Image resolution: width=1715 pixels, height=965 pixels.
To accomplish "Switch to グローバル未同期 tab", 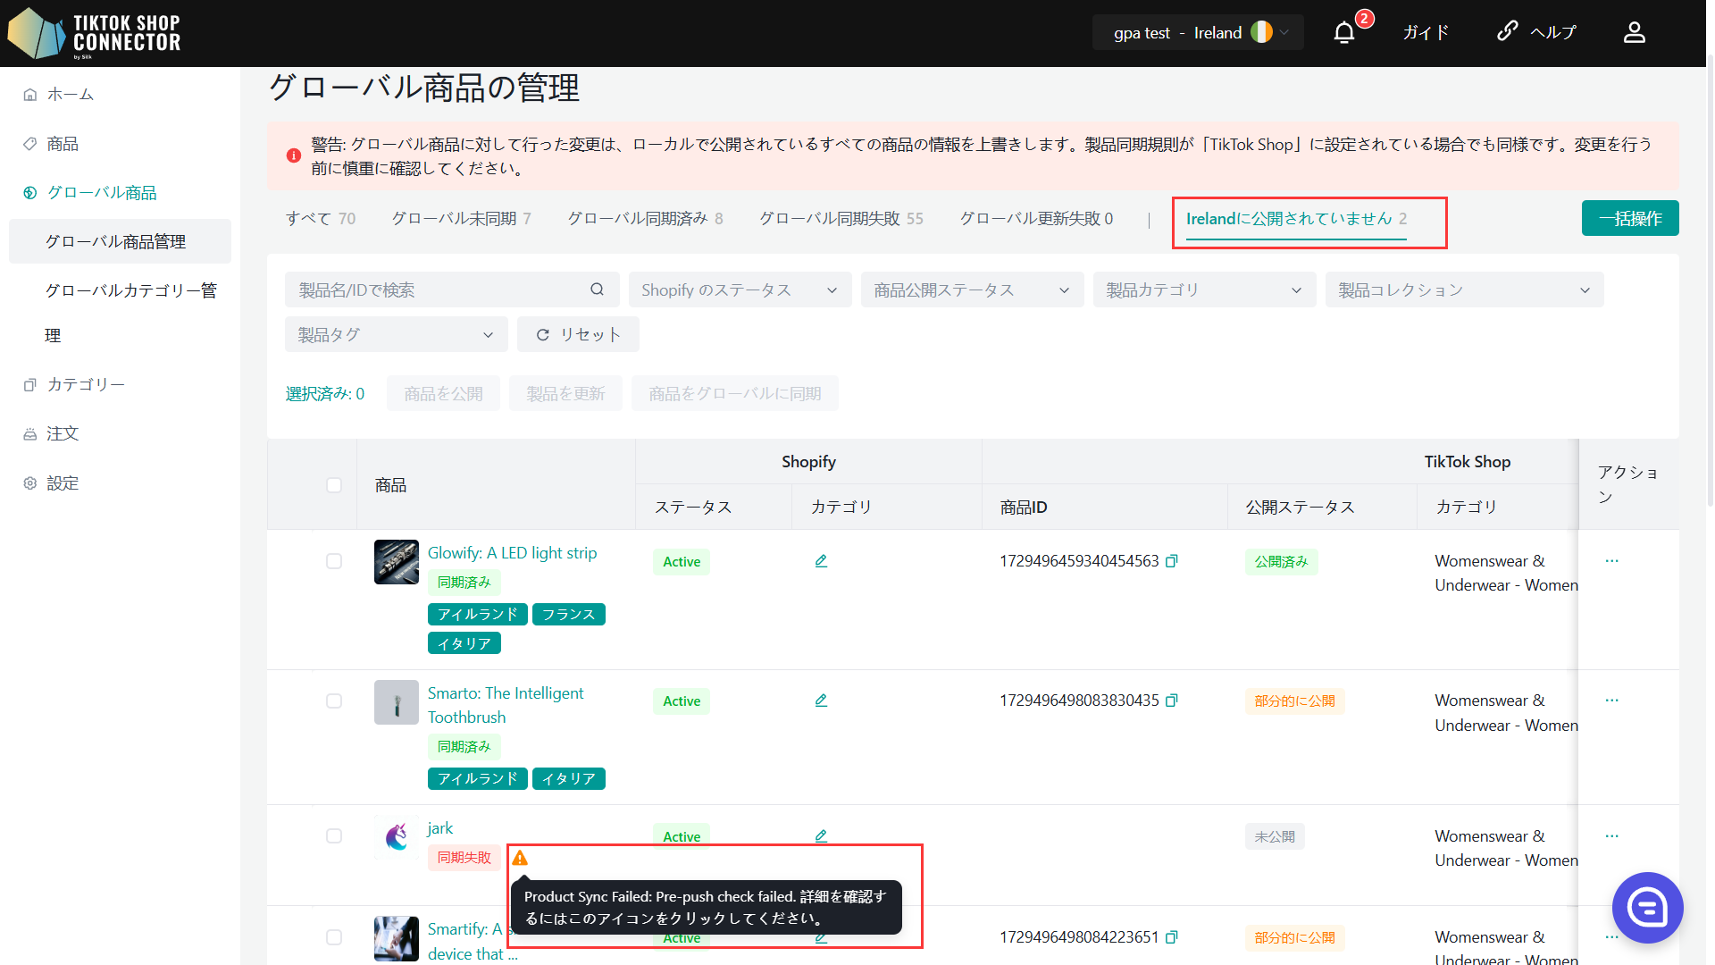I will click(462, 219).
